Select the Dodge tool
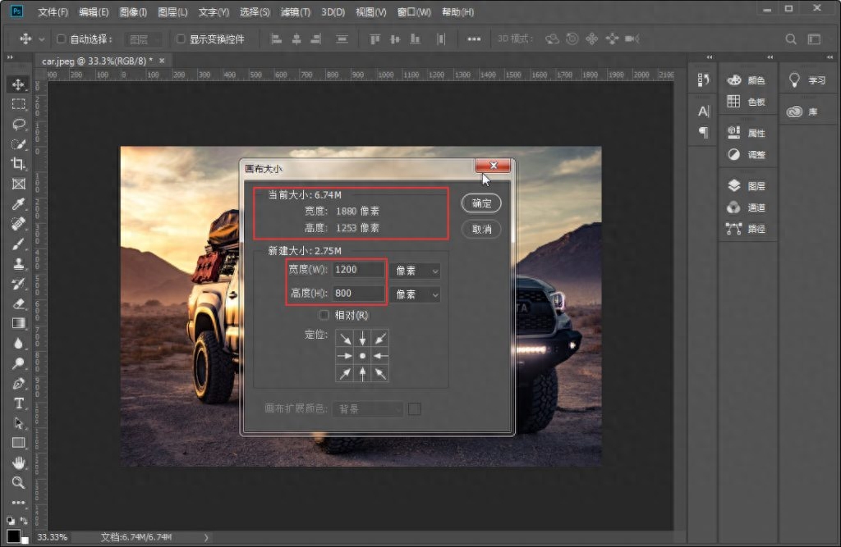Viewport: 841px width, 547px height. coord(18,363)
